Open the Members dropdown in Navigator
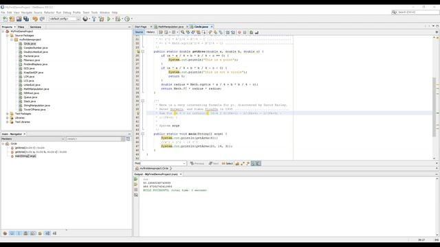Image resolution: width=440 pixels, height=247 pixels. pyautogui.click(x=63, y=139)
